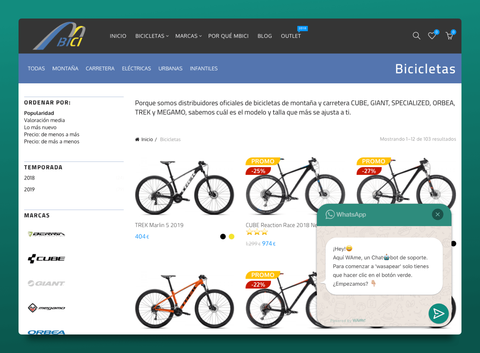The height and width of the screenshot is (353, 480).
Task: Close the WhatsApp chat popup
Action: pos(437,214)
